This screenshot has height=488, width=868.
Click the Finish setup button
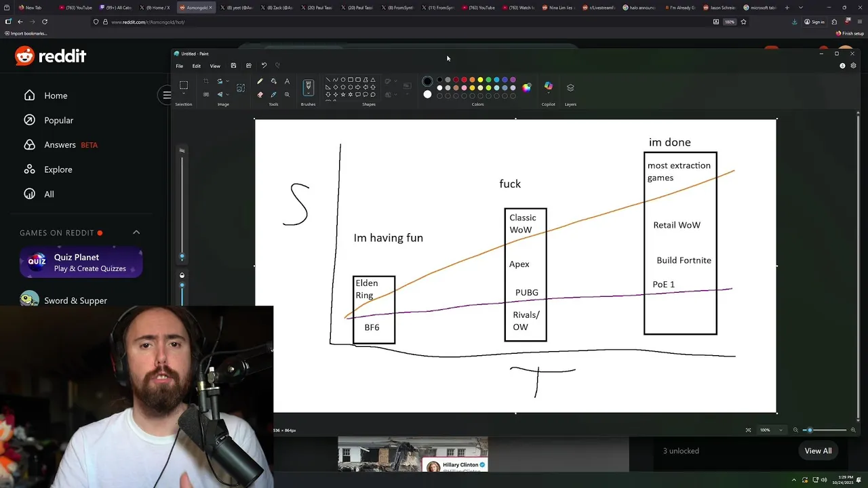tap(850, 33)
